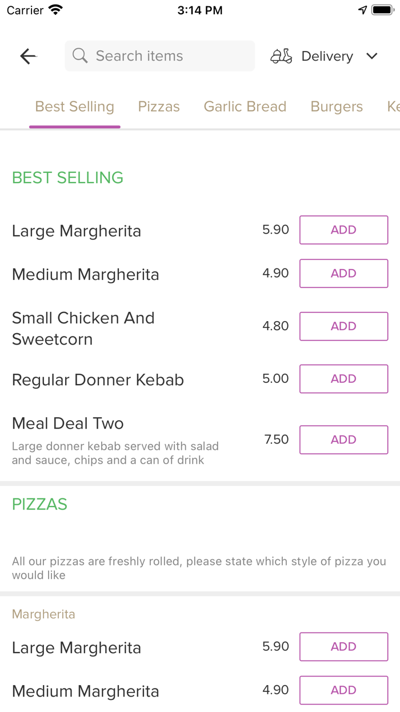Viewport: 400px width, 712px height.
Task: Add the Large Margherita to your order
Action: click(343, 230)
